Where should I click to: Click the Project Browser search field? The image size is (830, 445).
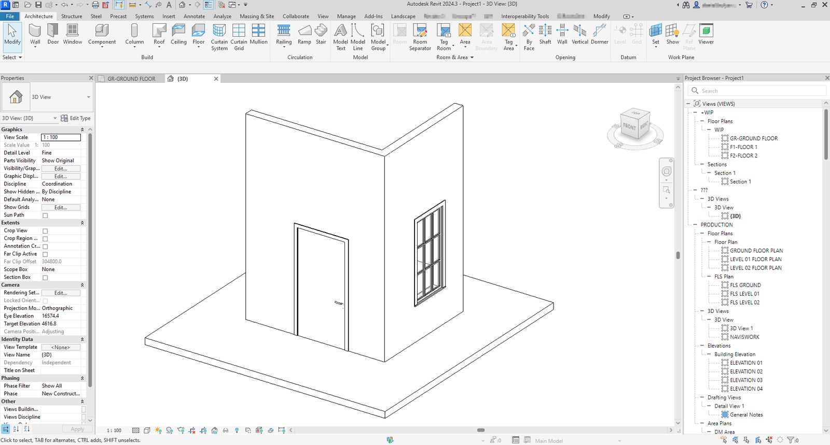(758, 91)
